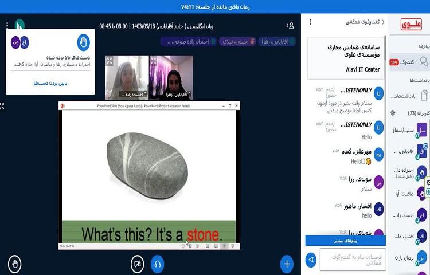Open the blue plus actions button
The image size is (430, 275).
(x=287, y=264)
